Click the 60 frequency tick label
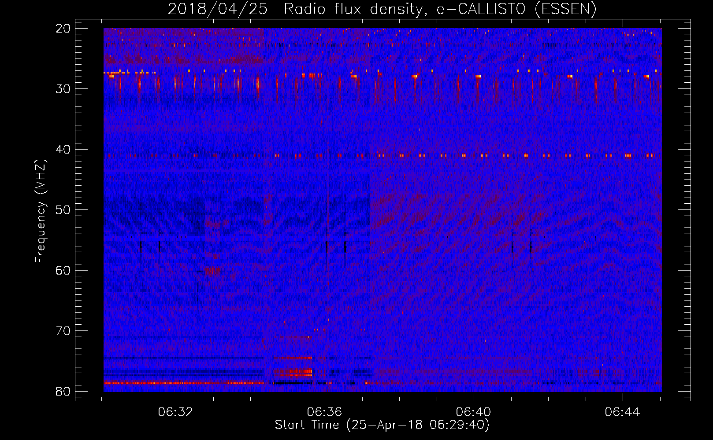The height and width of the screenshot is (440, 713). pyautogui.click(x=63, y=270)
